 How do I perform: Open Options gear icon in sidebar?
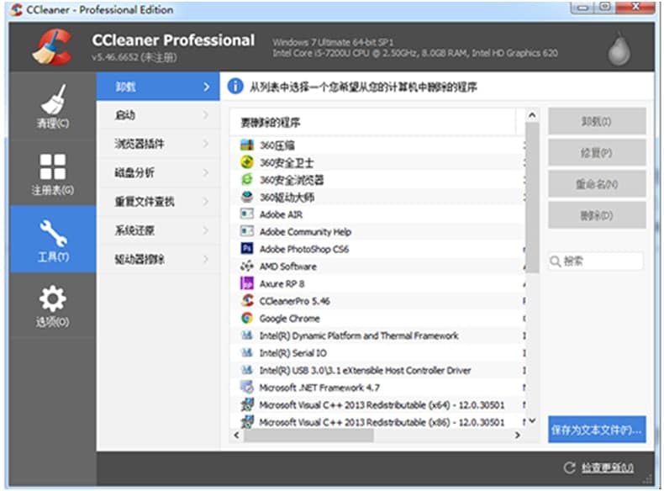(x=53, y=298)
